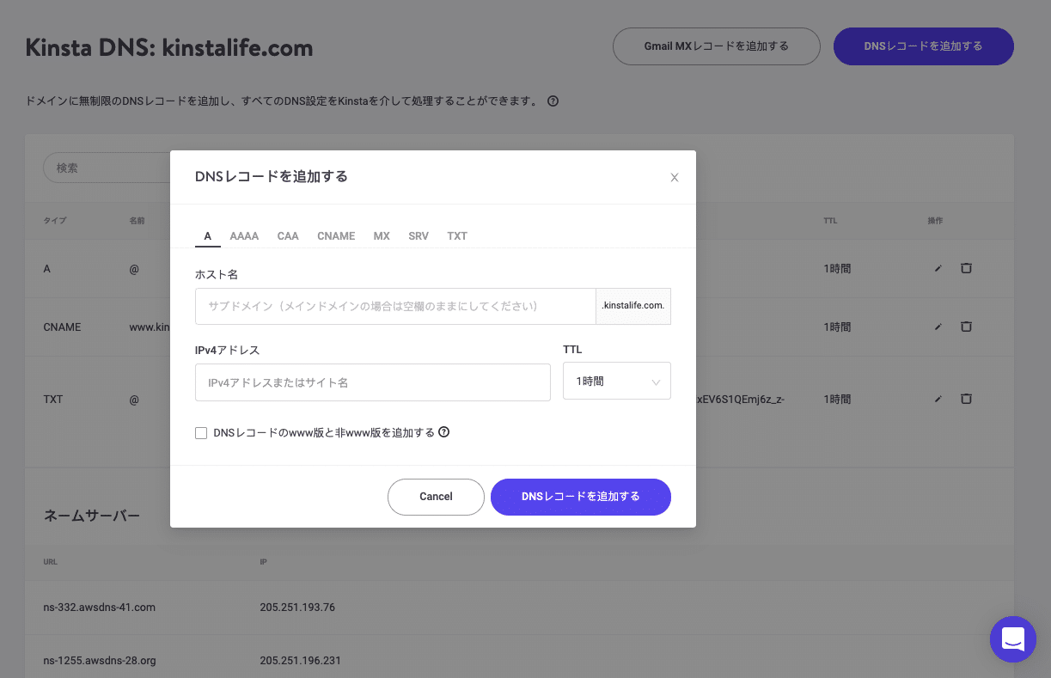1051x678 pixels.
Task: Open the help tooltip next to page description
Action: point(553,101)
